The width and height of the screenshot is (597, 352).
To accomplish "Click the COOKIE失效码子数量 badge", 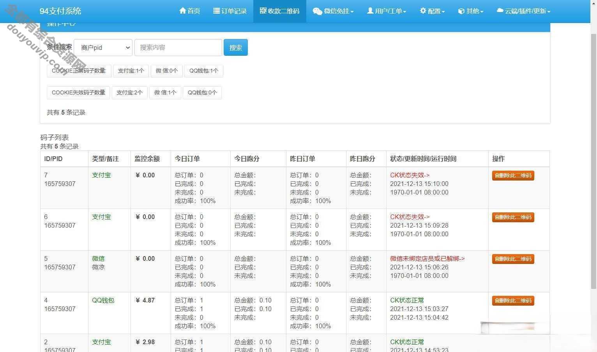I will [78, 92].
